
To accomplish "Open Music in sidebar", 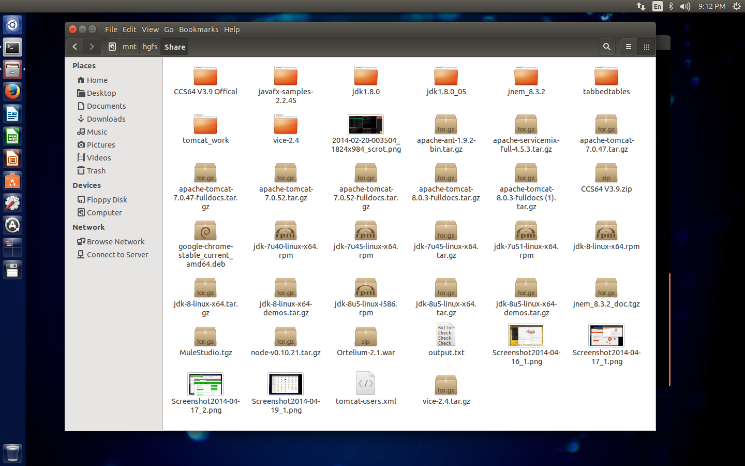I will (92, 132).
